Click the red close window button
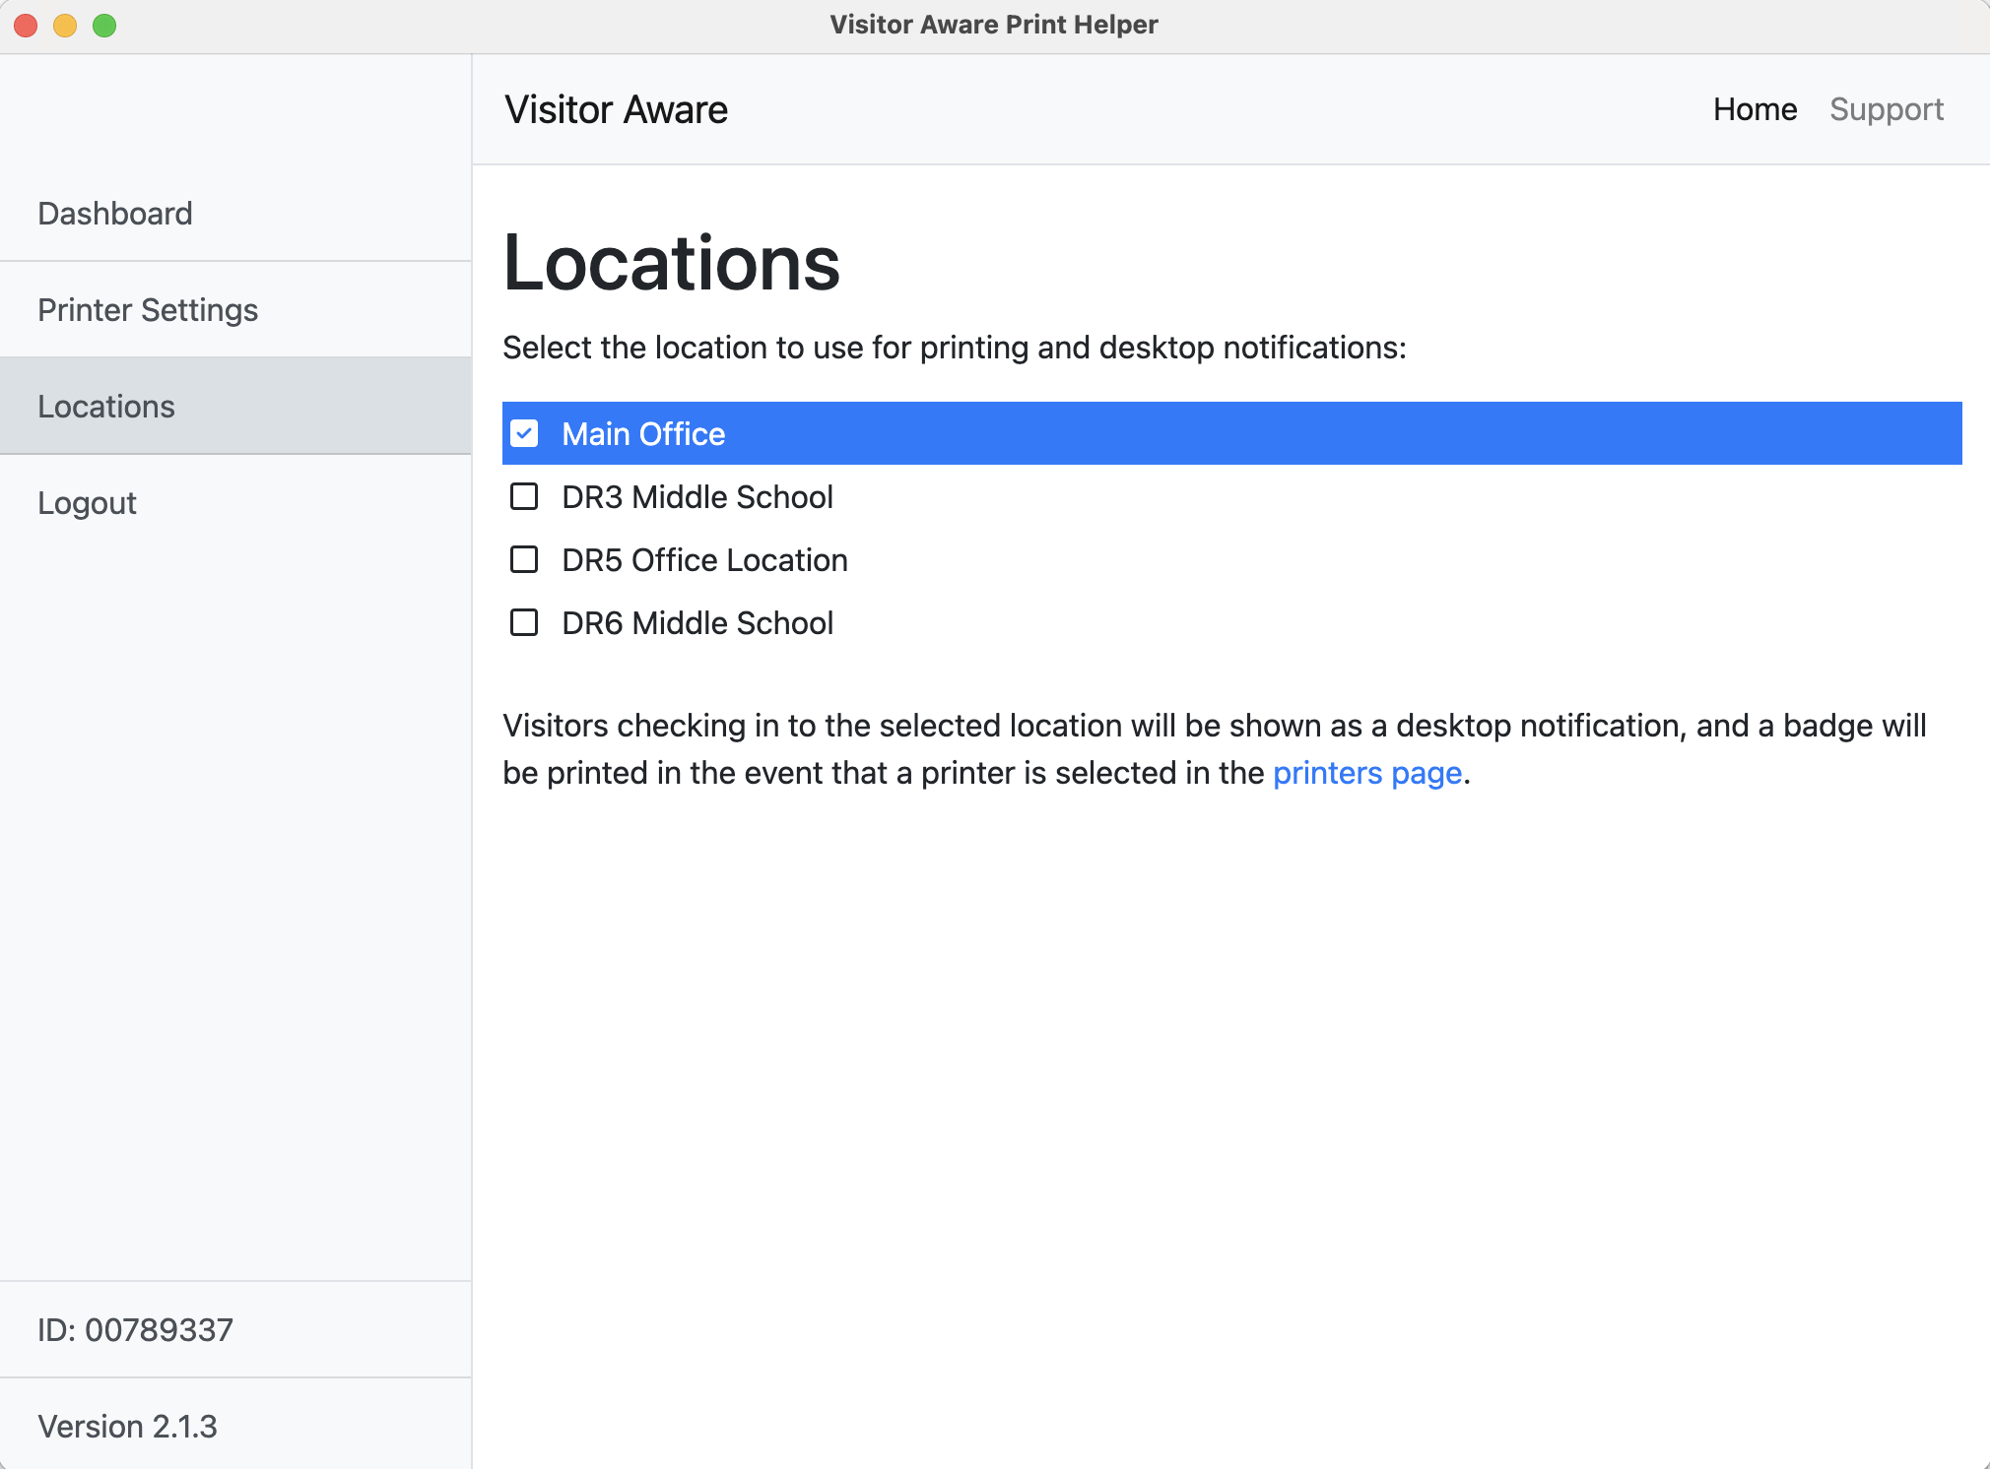 pos(27,26)
